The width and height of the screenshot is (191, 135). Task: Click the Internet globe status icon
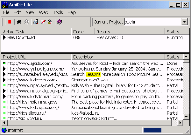point(4,130)
